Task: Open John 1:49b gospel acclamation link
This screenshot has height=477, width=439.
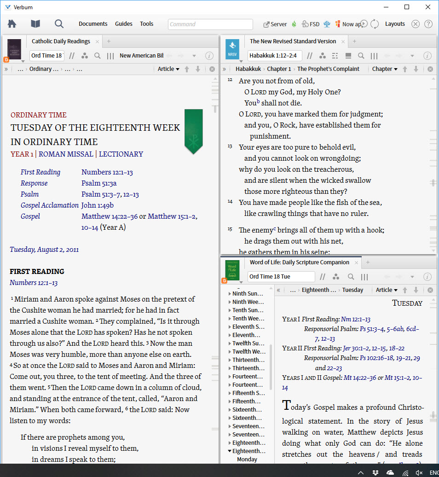Action: point(97,205)
